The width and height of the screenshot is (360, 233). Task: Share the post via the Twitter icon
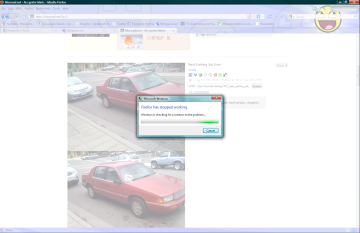[x=195, y=74]
